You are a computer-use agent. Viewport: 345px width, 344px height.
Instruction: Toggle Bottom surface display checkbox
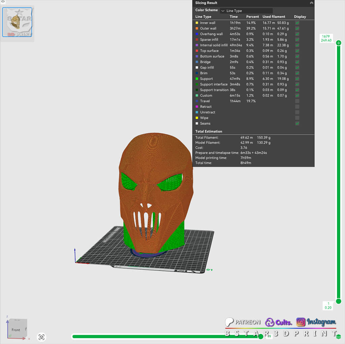coord(297,56)
